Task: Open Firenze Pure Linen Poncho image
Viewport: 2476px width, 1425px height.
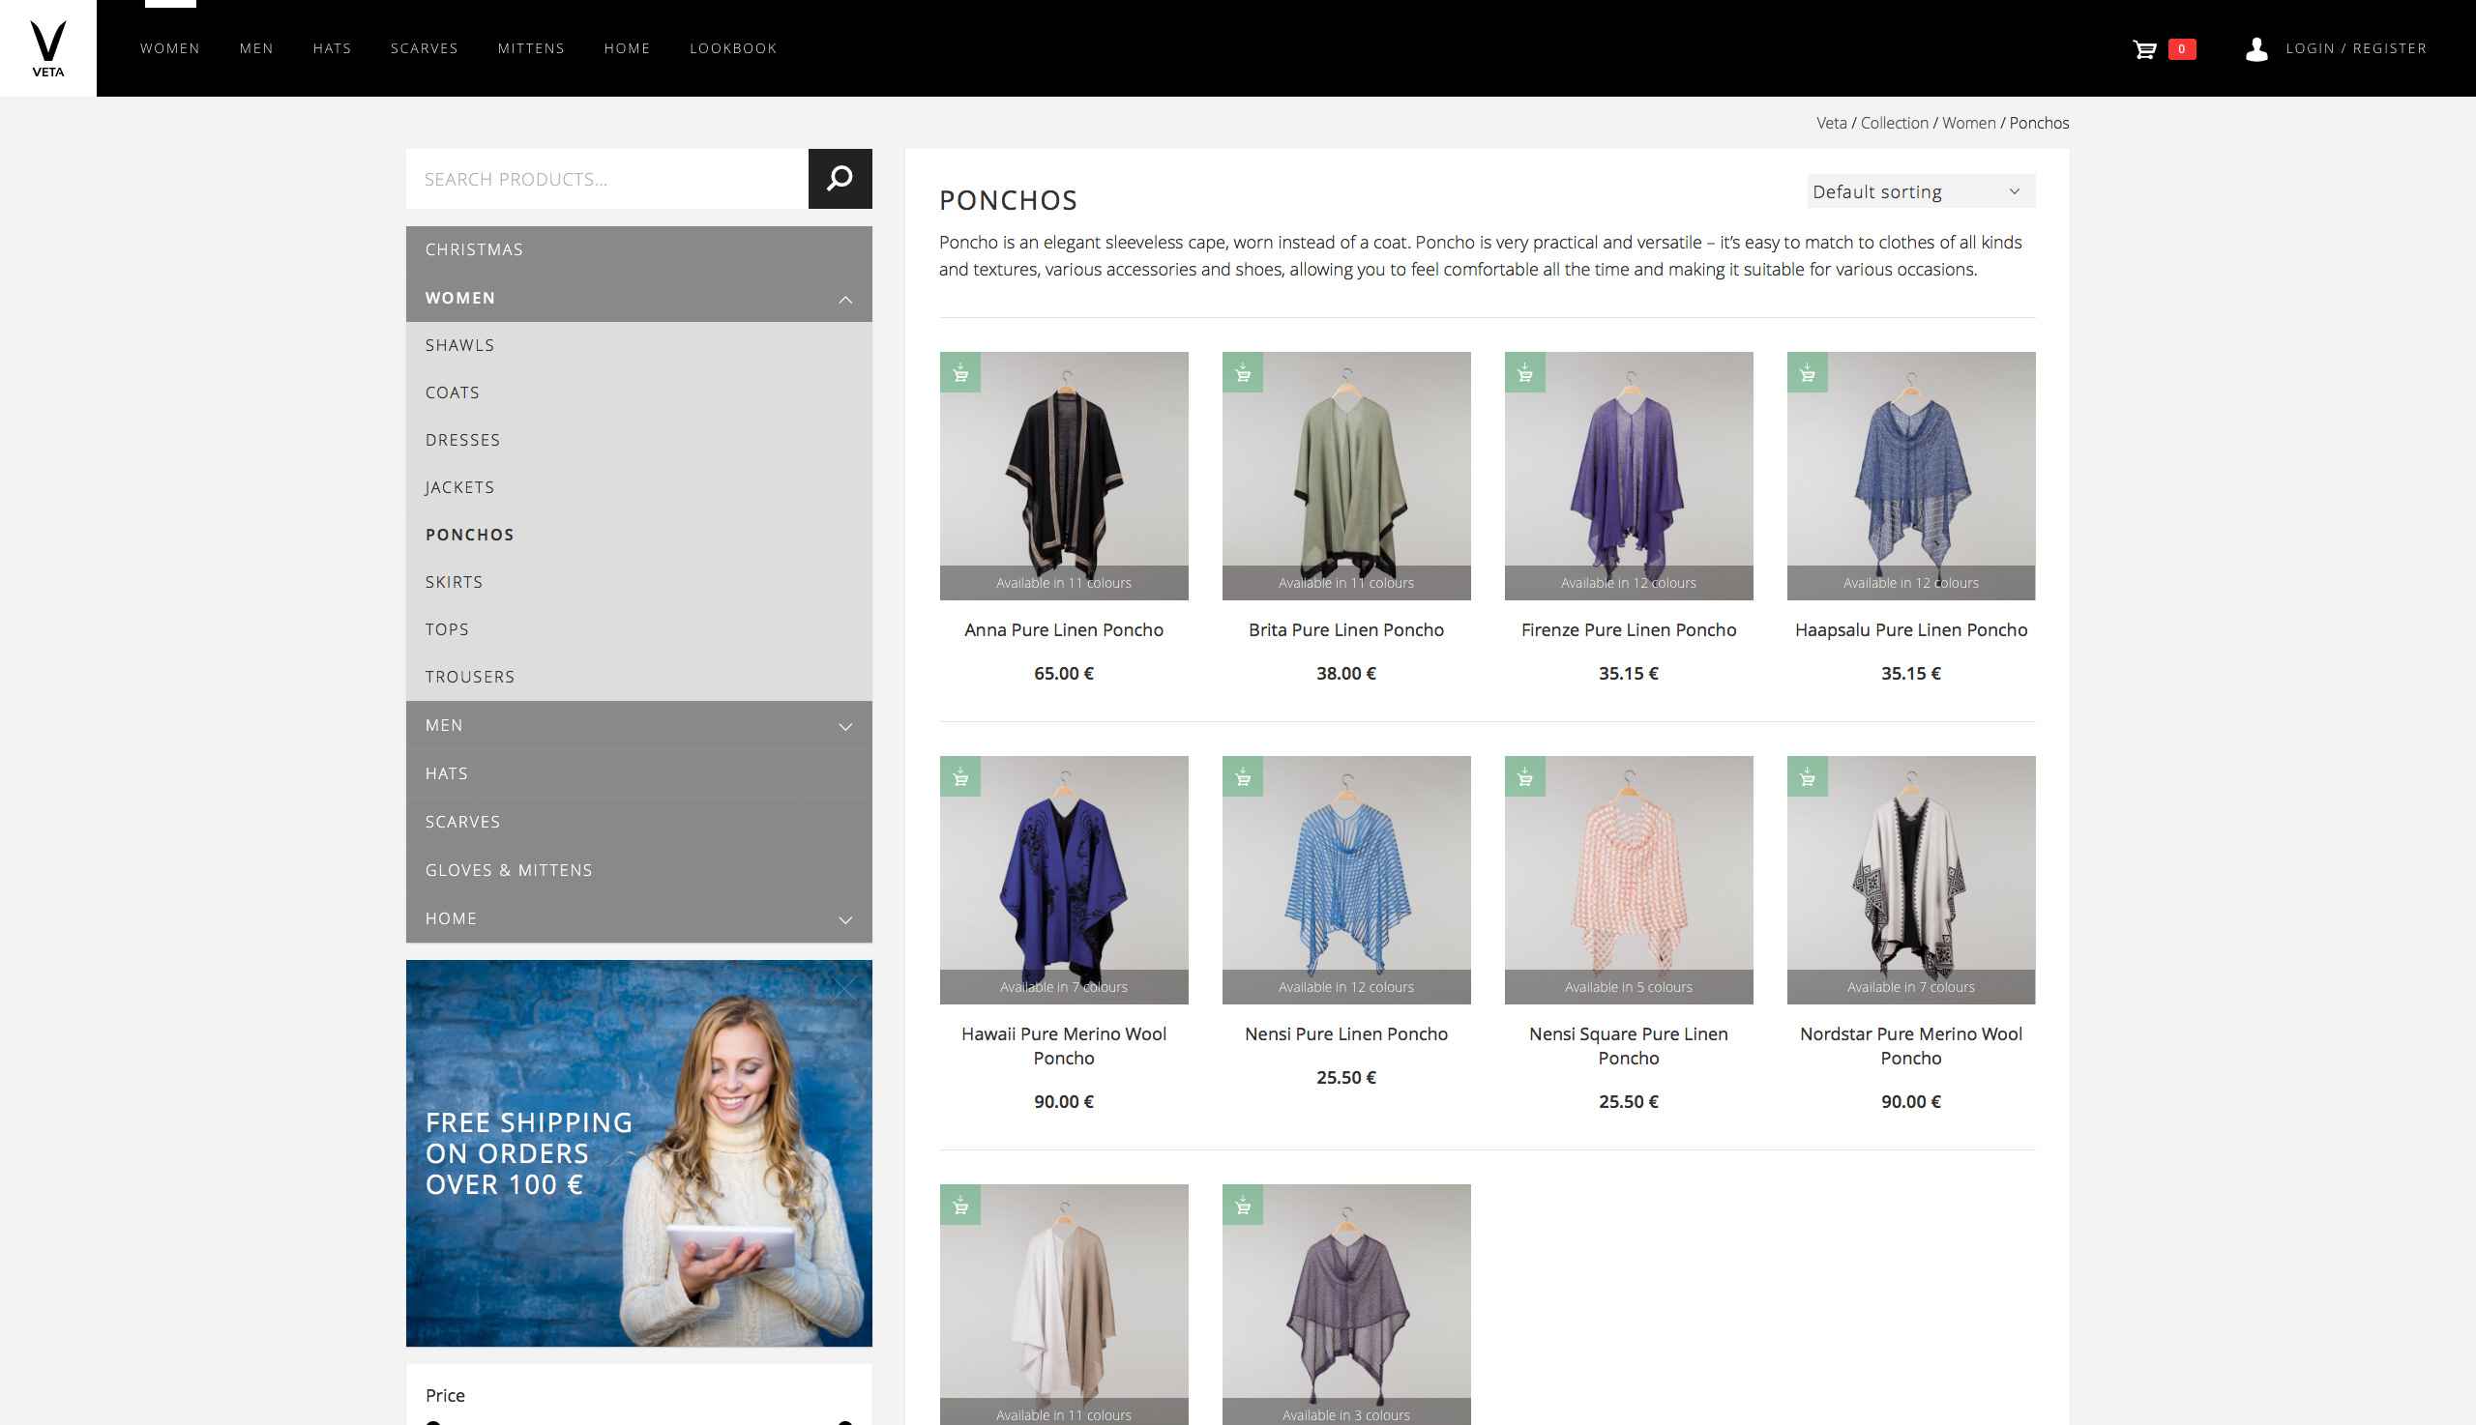Action: point(1628,477)
